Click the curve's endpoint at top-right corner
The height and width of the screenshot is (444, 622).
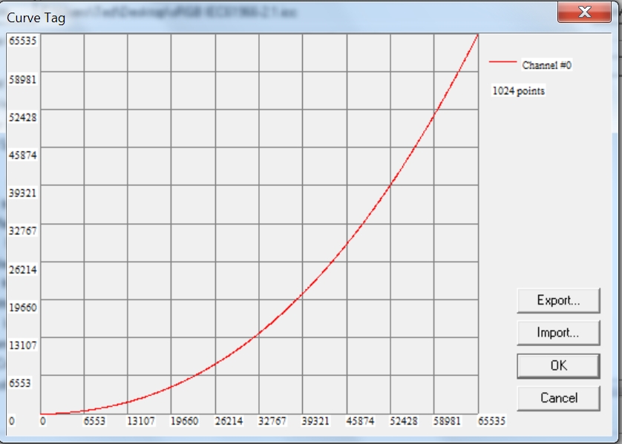477,34
